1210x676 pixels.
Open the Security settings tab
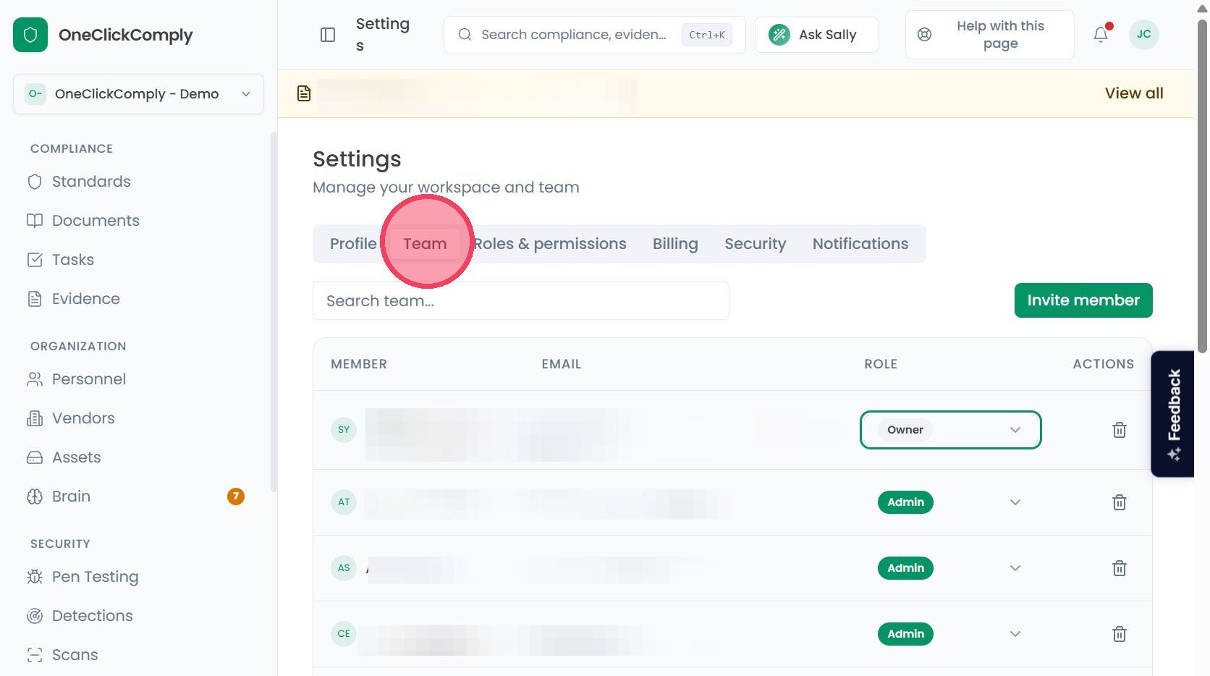point(755,244)
